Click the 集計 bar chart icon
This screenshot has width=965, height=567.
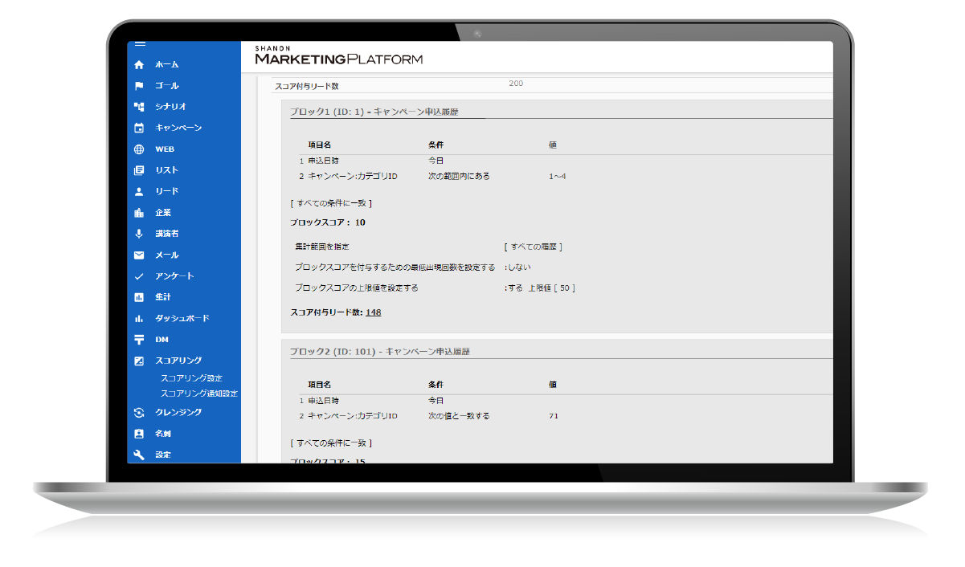(139, 297)
